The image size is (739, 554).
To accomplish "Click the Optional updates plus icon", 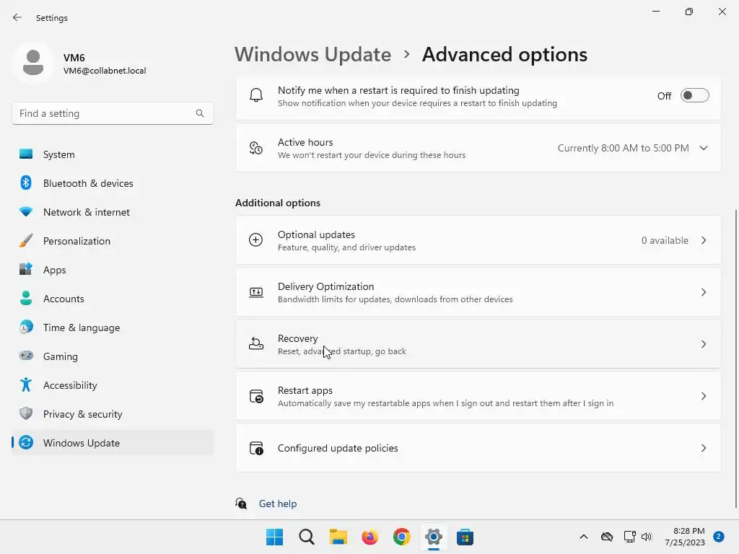I will (256, 240).
